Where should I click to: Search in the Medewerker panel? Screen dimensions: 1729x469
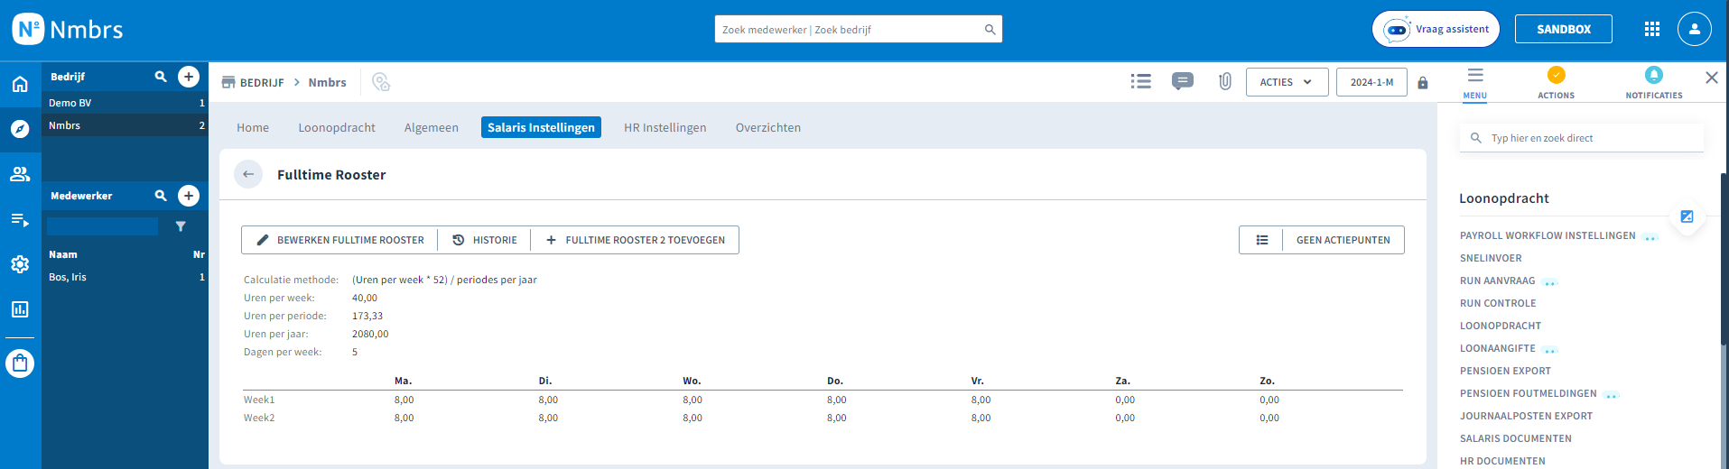161,196
